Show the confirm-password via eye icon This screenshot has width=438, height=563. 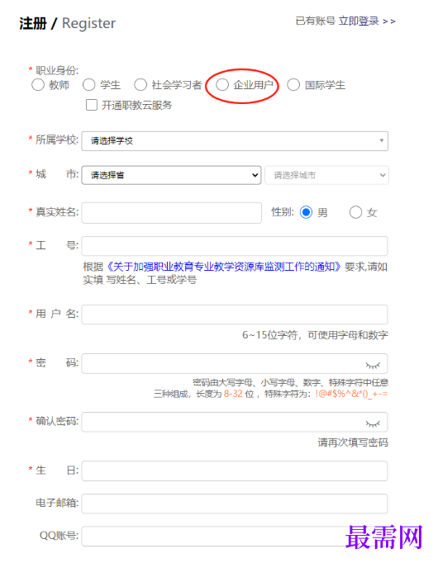pos(373,424)
